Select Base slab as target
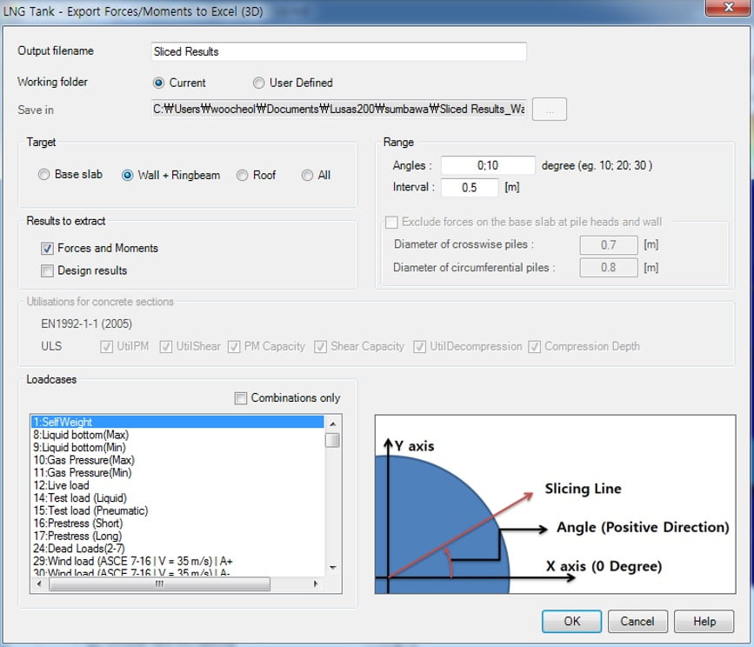This screenshot has width=754, height=647. click(x=43, y=175)
